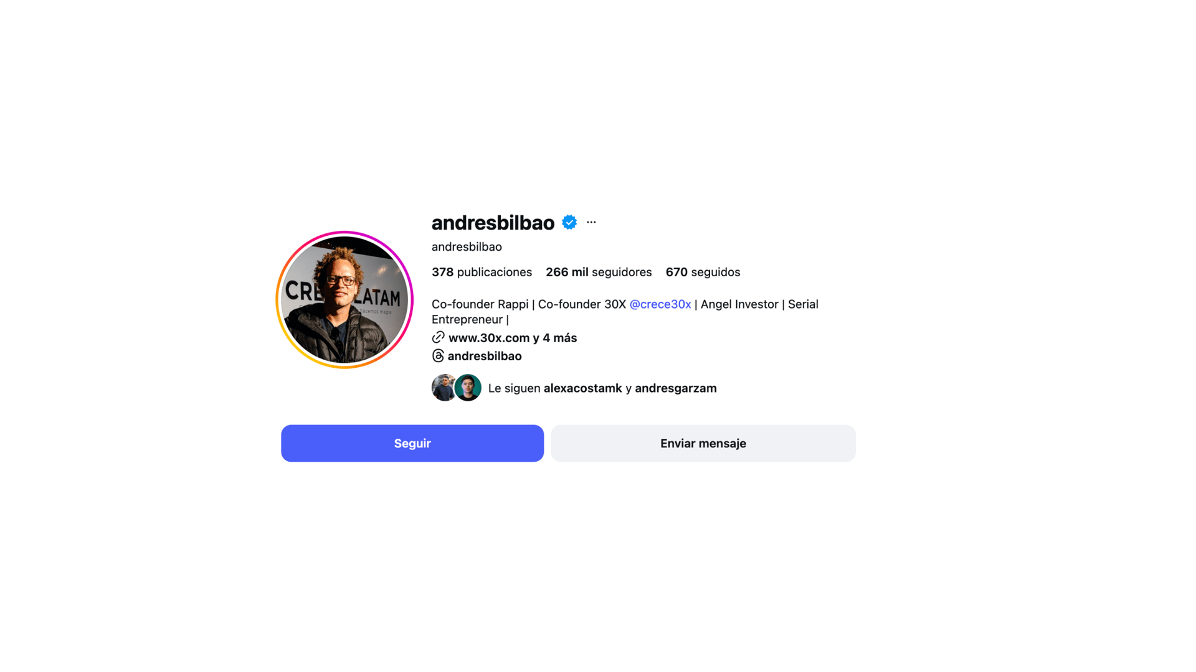The height and width of the screenshot is (672, 1196).
Task: Open the andresbilbao Threads profile link
Action: tap(485, 356)
